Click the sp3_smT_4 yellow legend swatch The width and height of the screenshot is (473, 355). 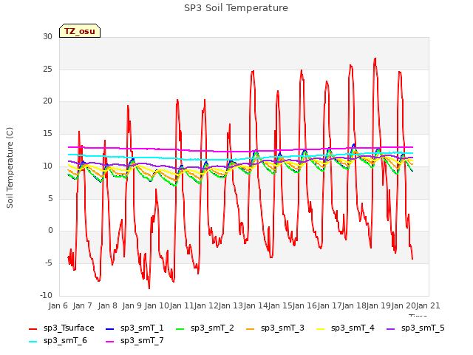point(320,328)
